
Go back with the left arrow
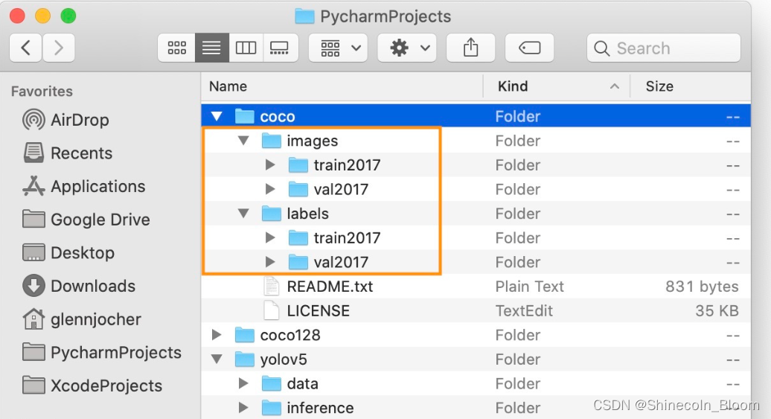pos(26,48)
